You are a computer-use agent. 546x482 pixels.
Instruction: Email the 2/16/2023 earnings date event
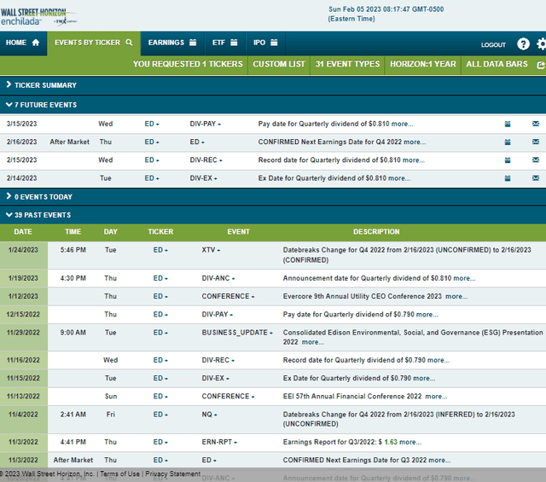(x=536, y=142)
